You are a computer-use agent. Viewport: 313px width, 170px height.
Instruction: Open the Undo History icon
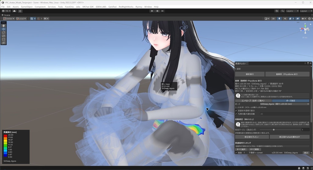coord(277,11)
